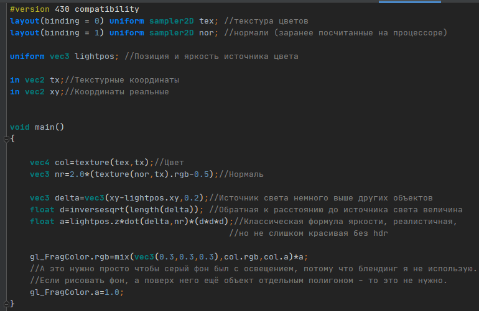Click the 'sampler2D' type before tex
The image size is (479, 311).
(171, 21)
